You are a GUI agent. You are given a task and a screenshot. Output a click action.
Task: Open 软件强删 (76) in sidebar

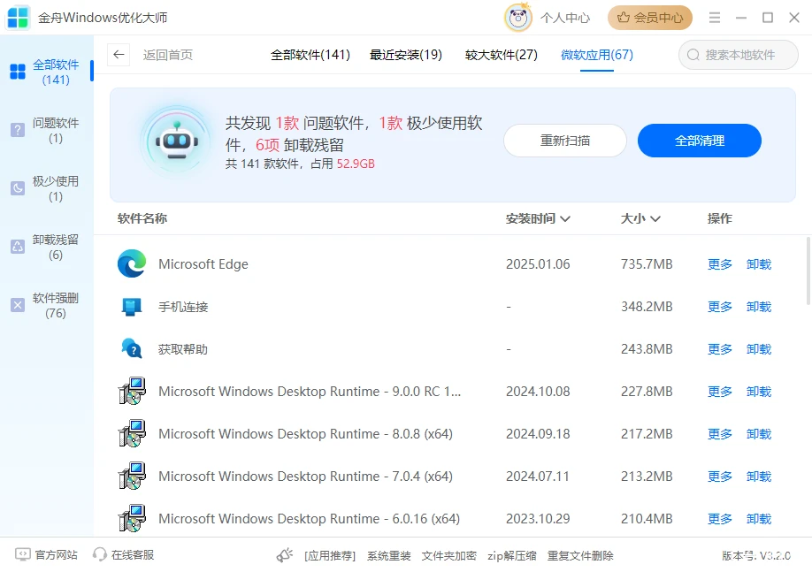[47, 305]
